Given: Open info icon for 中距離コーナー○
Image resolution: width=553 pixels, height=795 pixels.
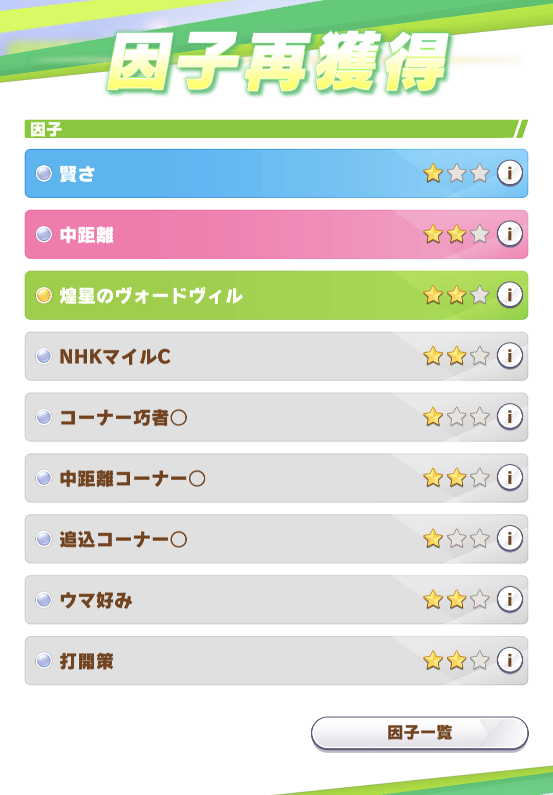Looking at the screenshot, I should tap(509, 478).
